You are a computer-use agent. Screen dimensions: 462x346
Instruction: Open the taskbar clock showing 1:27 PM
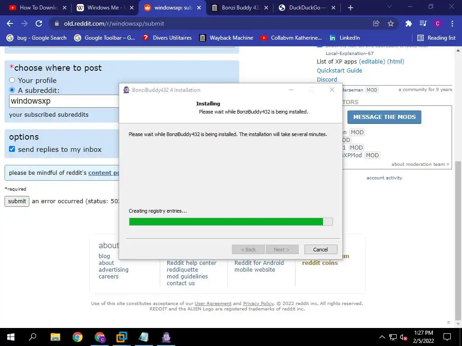tap(423, 337)
